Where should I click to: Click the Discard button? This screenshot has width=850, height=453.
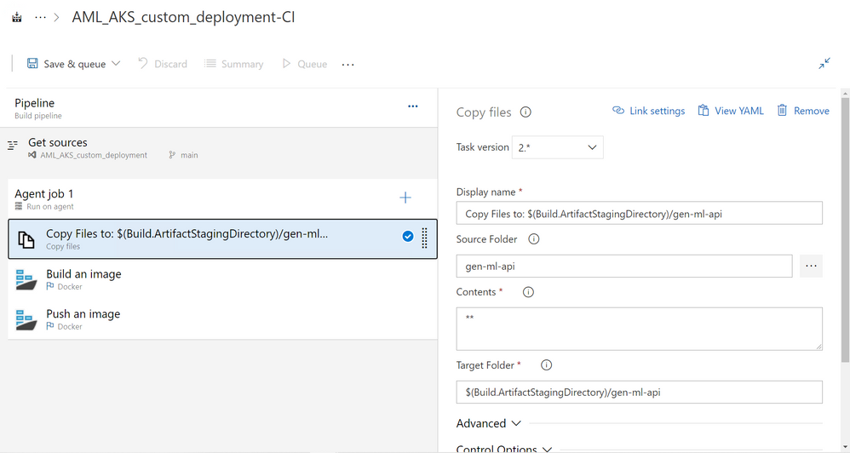click(x=163, y=64)
